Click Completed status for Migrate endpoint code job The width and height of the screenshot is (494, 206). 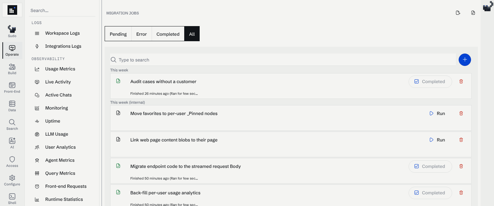[430, 166]
